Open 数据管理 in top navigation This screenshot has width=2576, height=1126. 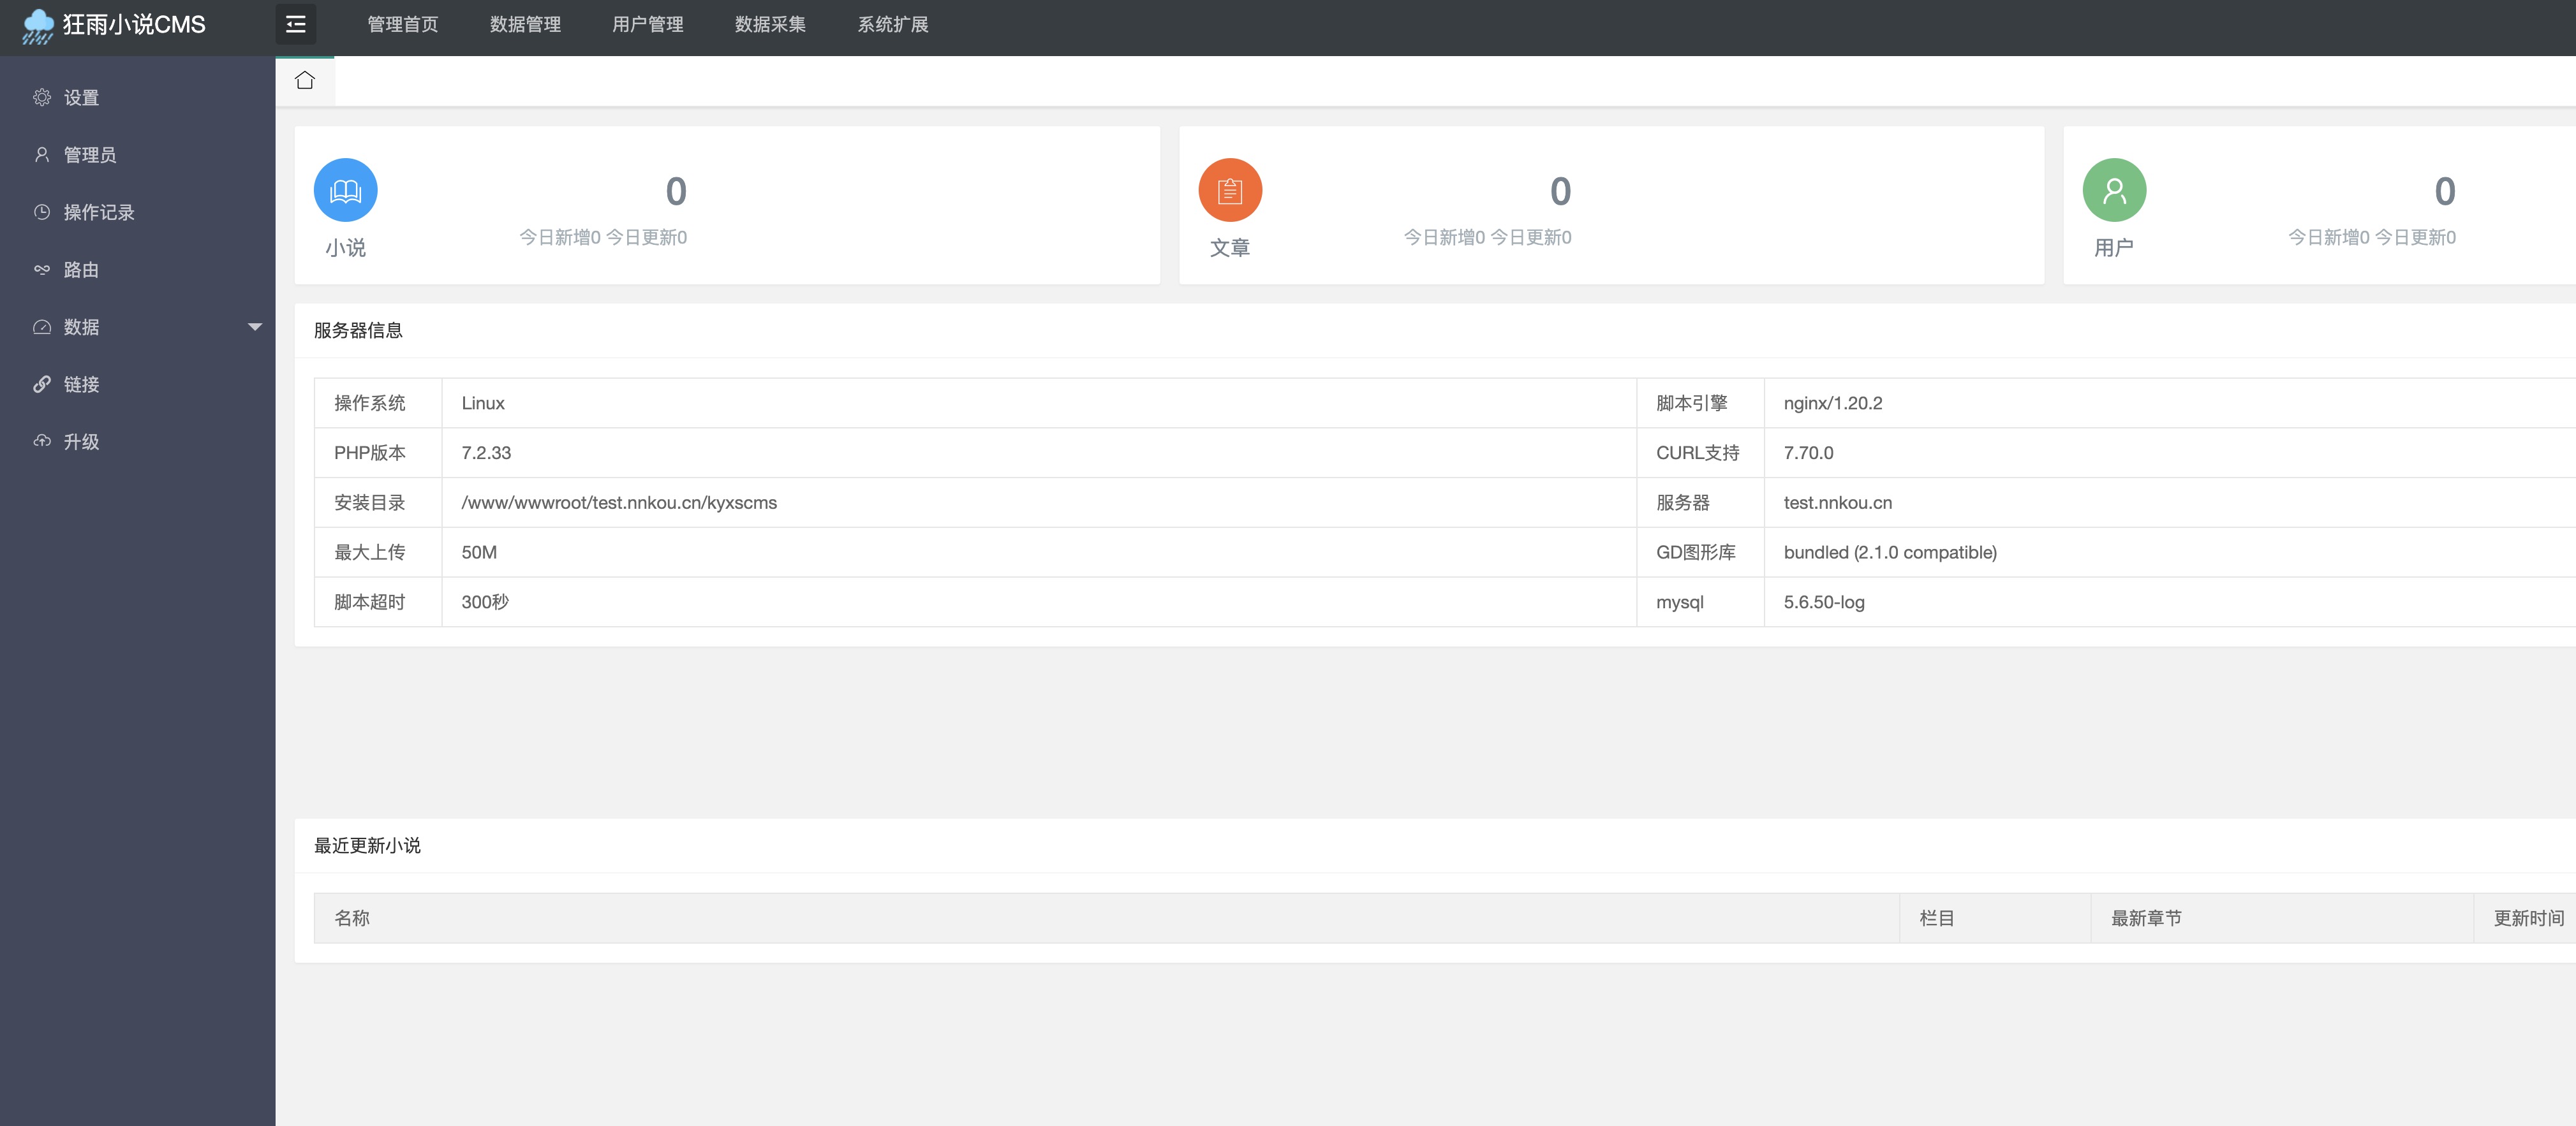[525, 25]
